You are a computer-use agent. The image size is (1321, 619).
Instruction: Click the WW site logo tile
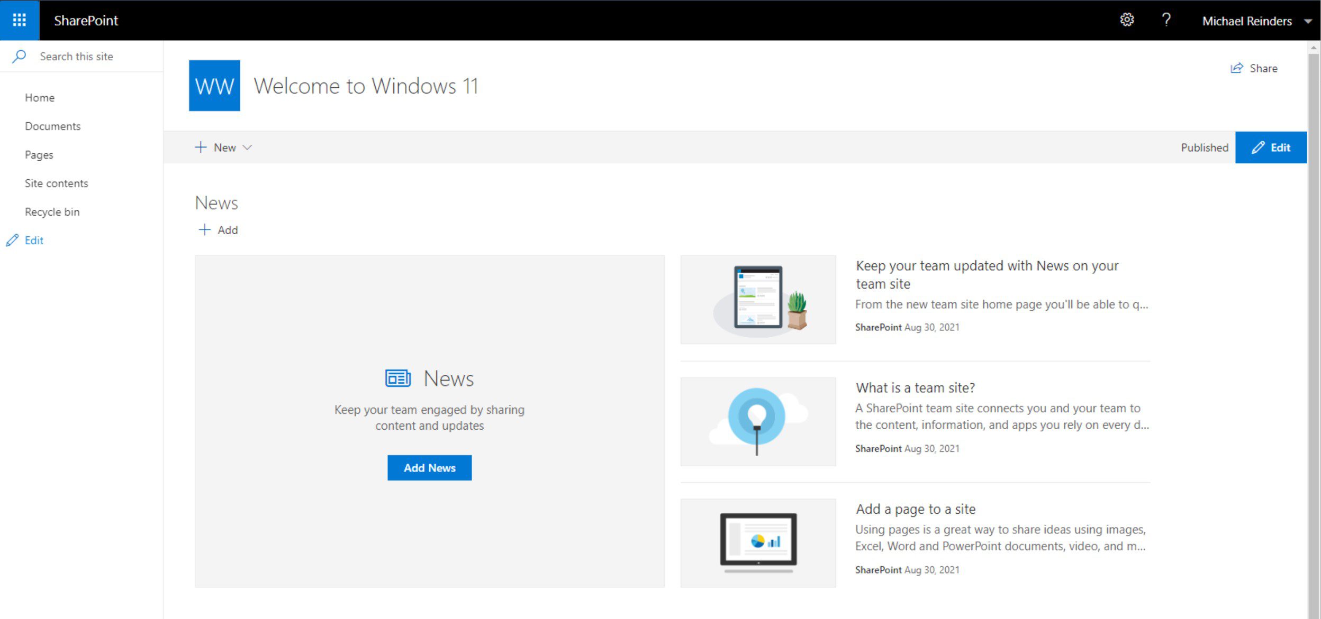click(214, 86)
